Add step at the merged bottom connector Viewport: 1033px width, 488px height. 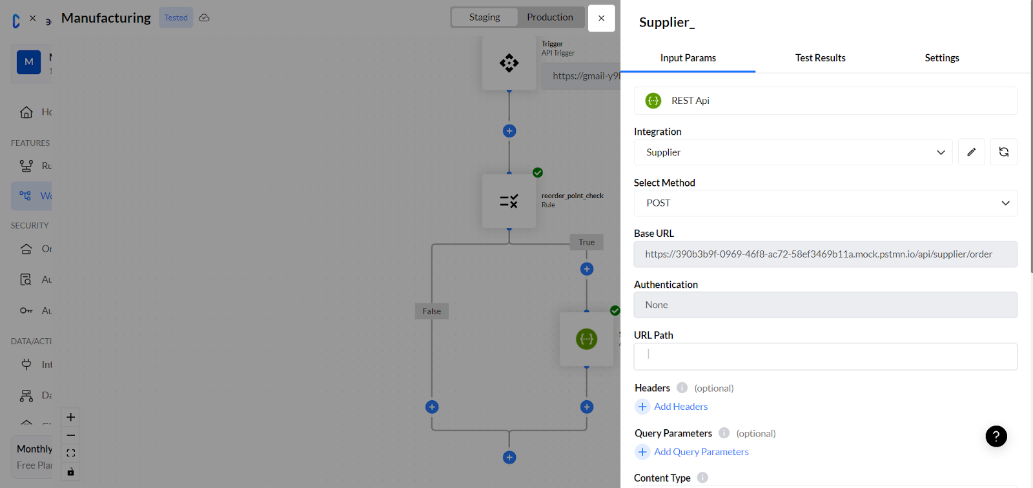click(x=509, y=458)
